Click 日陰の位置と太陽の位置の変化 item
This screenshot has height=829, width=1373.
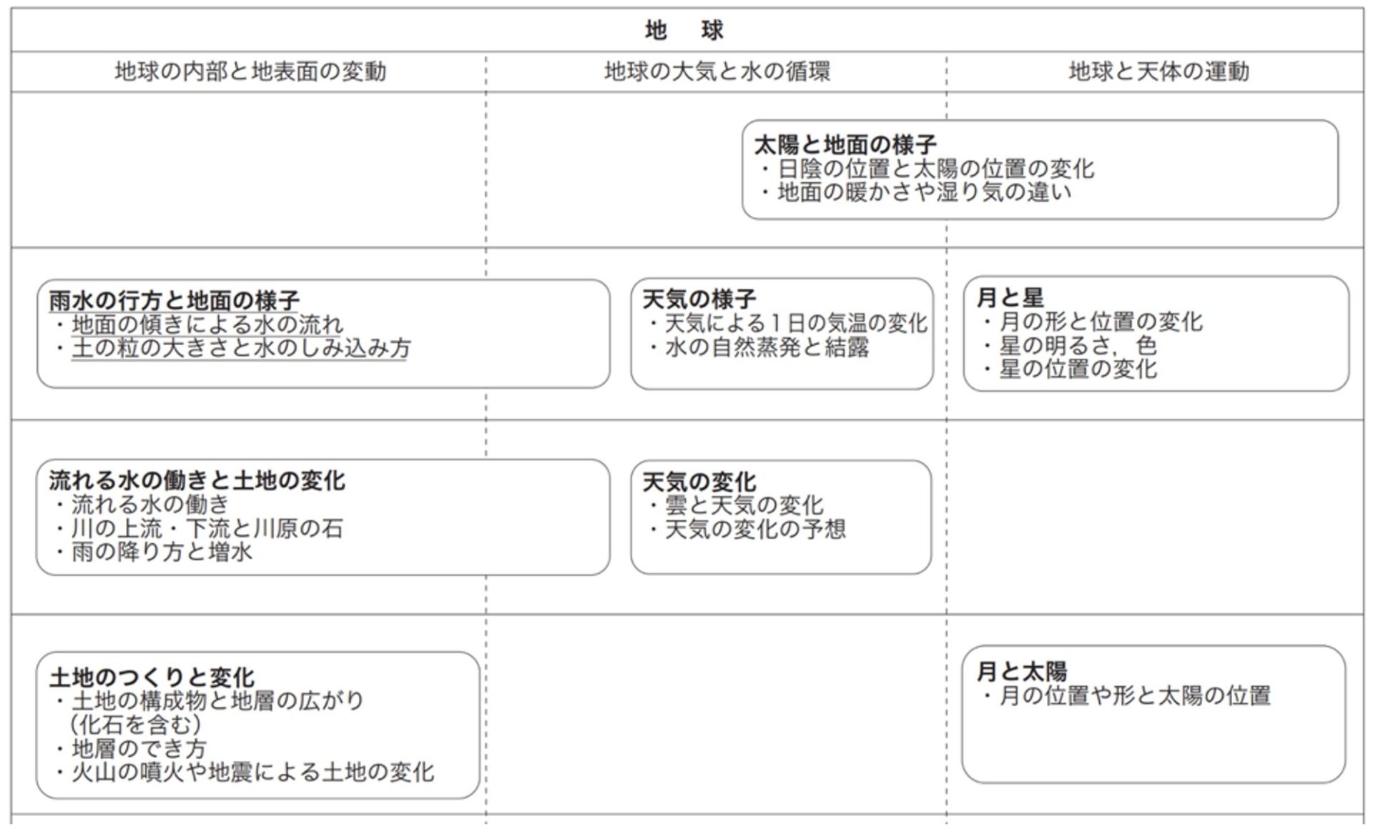pos(935,169)
